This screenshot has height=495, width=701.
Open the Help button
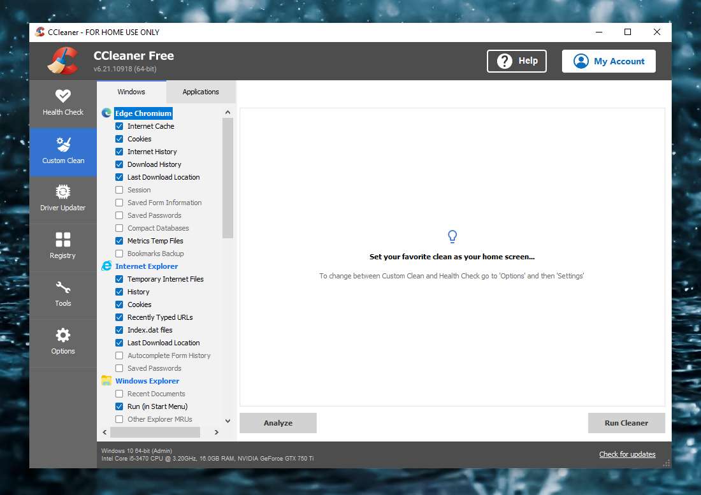click(x=517, y=61)
